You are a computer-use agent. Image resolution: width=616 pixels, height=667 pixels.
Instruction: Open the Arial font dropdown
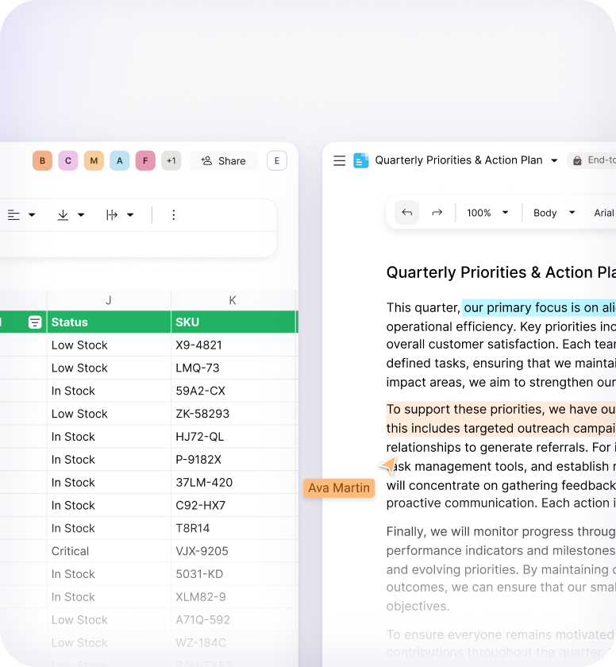tap(604, 213)
